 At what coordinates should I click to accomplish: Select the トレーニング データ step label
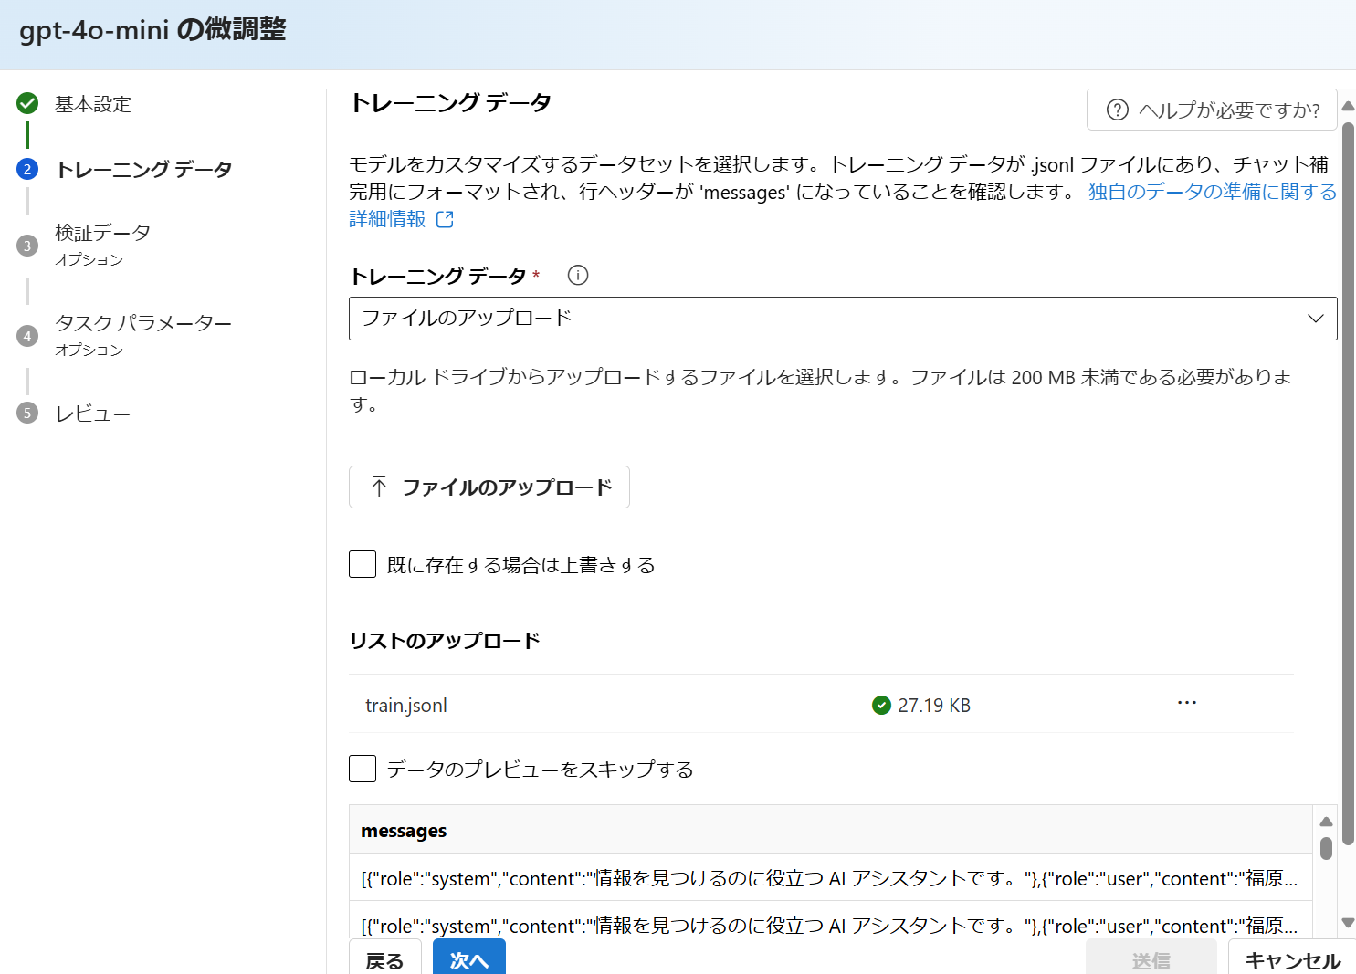(144, 170)
